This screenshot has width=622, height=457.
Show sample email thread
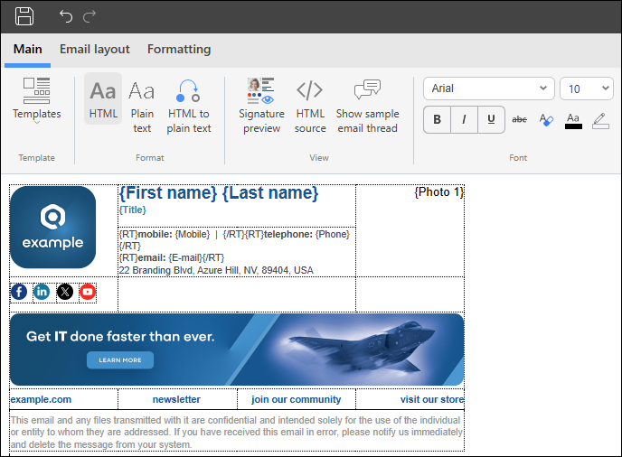click(x=367, y=107)
